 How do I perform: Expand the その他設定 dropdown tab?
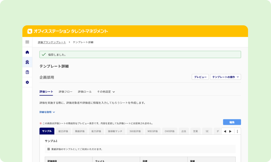pyautogui.click(x=106, y=92)
